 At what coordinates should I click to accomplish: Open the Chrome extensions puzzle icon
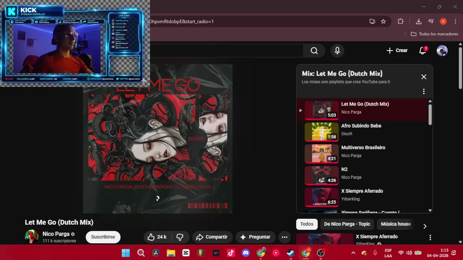pyautogui.click(x=400, y=21)
